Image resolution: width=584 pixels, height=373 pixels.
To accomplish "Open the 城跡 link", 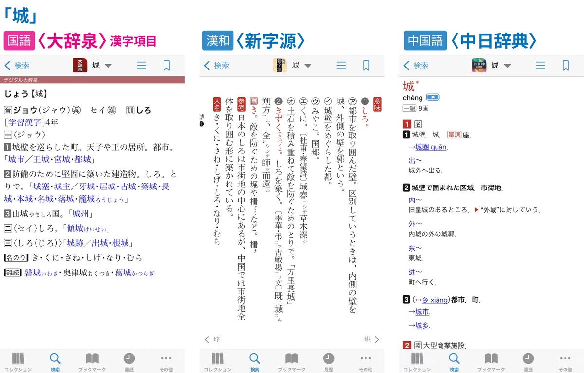I will coord(75,243).
